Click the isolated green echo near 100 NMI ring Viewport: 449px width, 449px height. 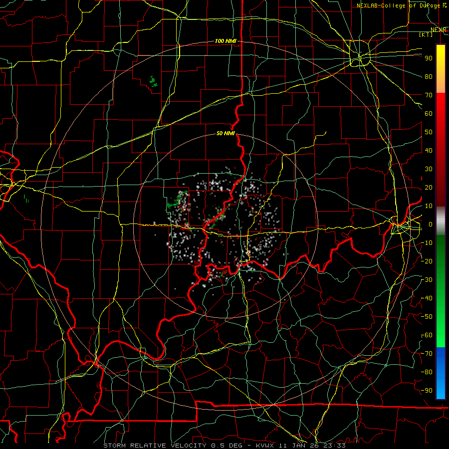(x=154, y=82)
